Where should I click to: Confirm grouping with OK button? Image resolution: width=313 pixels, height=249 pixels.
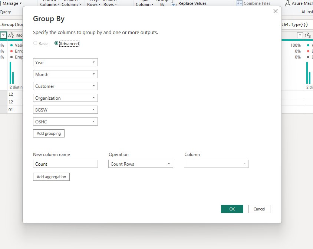click(232, 209)
